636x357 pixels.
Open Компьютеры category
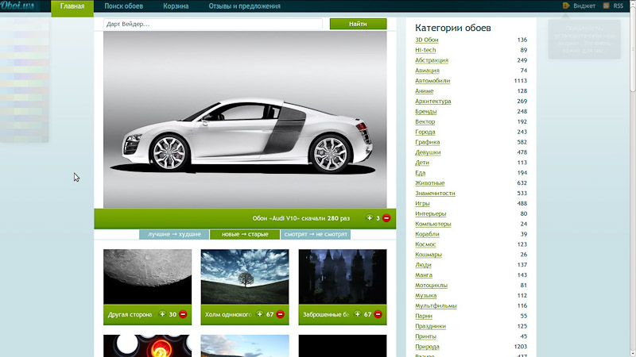pos(433,224)
